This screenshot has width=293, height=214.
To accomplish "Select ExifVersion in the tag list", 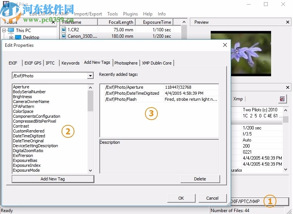I will [x=23, y=155].
